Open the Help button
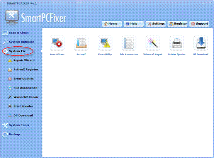214x158 pixels. click(134, 24)
